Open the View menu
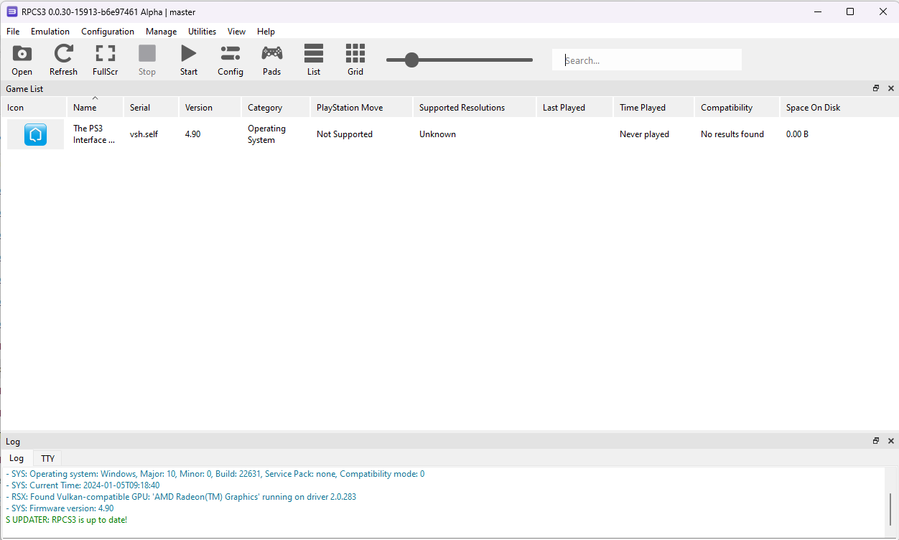Viewport: 899px width, 540px height. click(237, 32)
